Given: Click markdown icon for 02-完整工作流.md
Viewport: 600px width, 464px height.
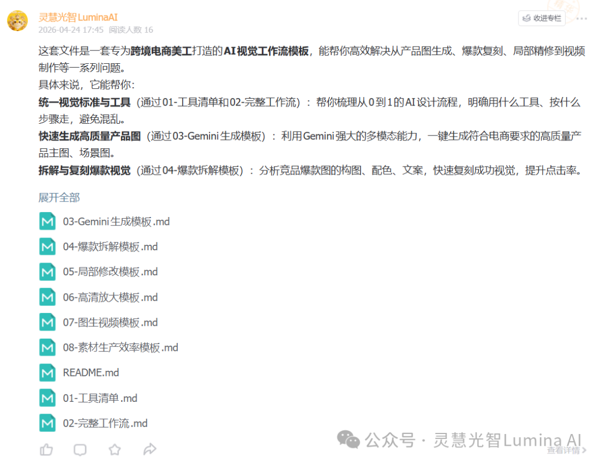Looking at the screenshot, I should click(x=47, y=423).
